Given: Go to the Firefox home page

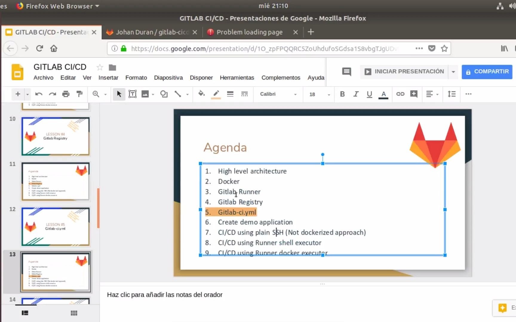Looking at the screenshot, I should [54, 48].
